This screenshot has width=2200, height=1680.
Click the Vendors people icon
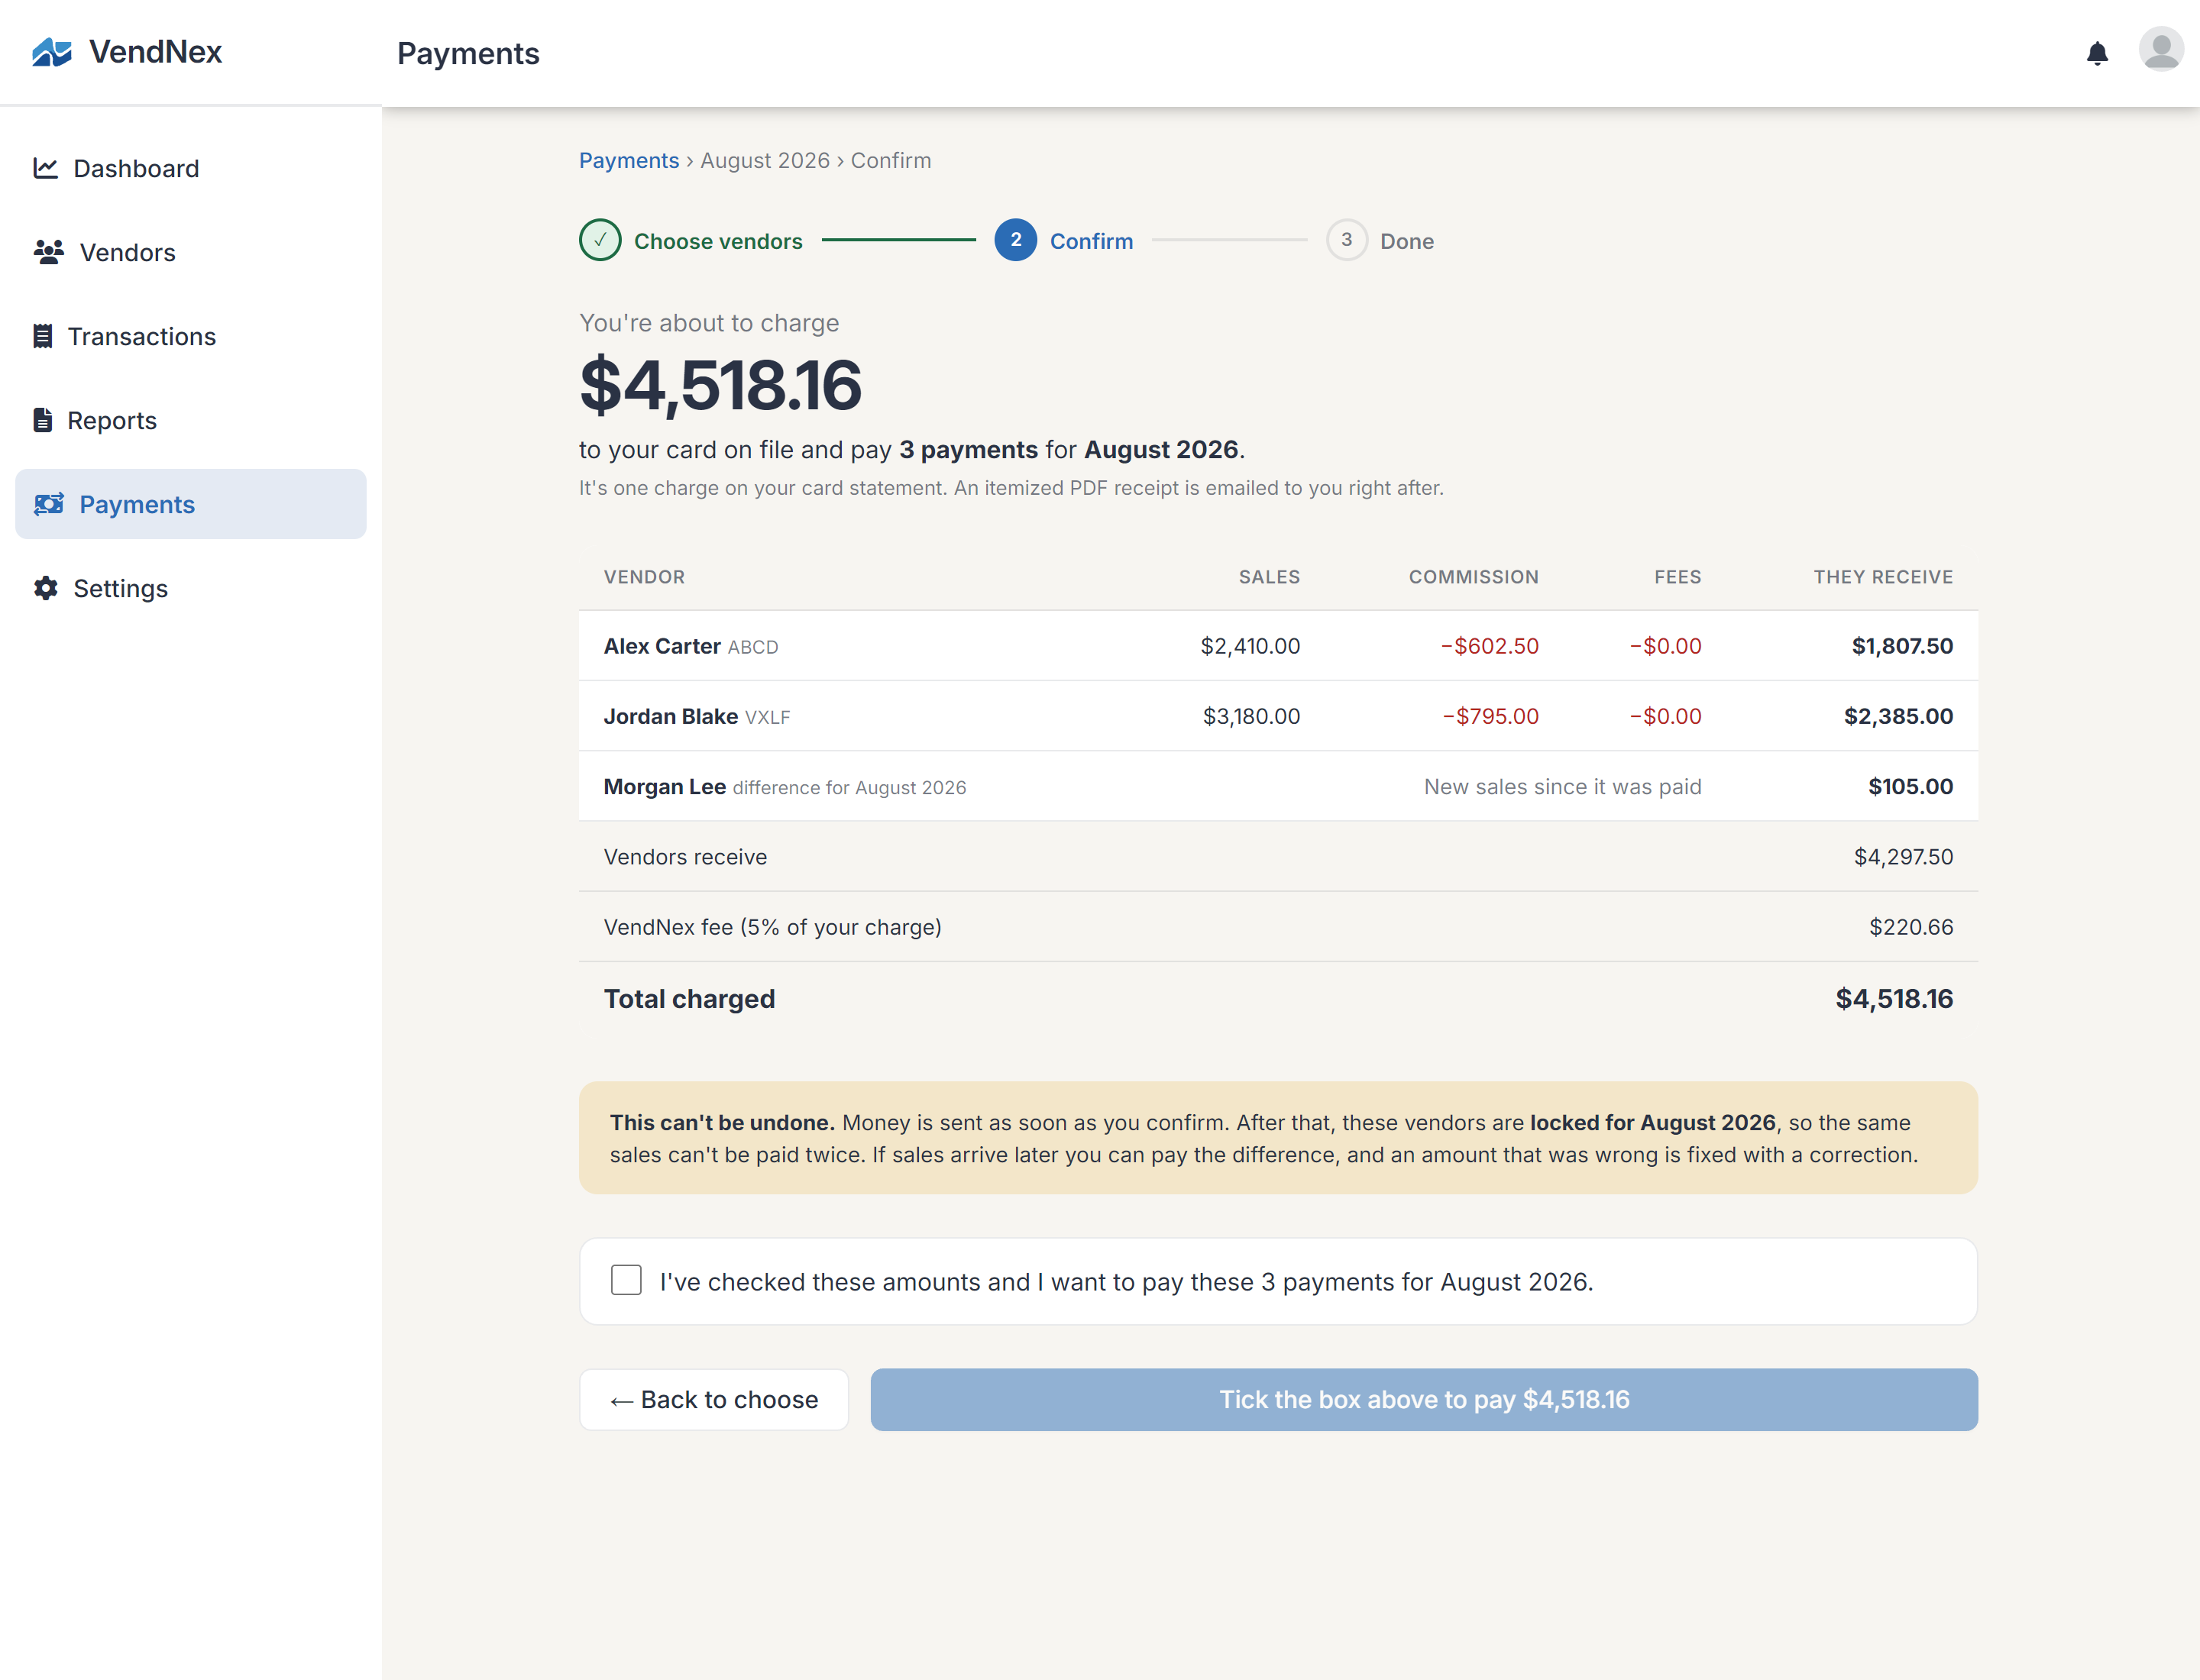[x=49, y=252]
